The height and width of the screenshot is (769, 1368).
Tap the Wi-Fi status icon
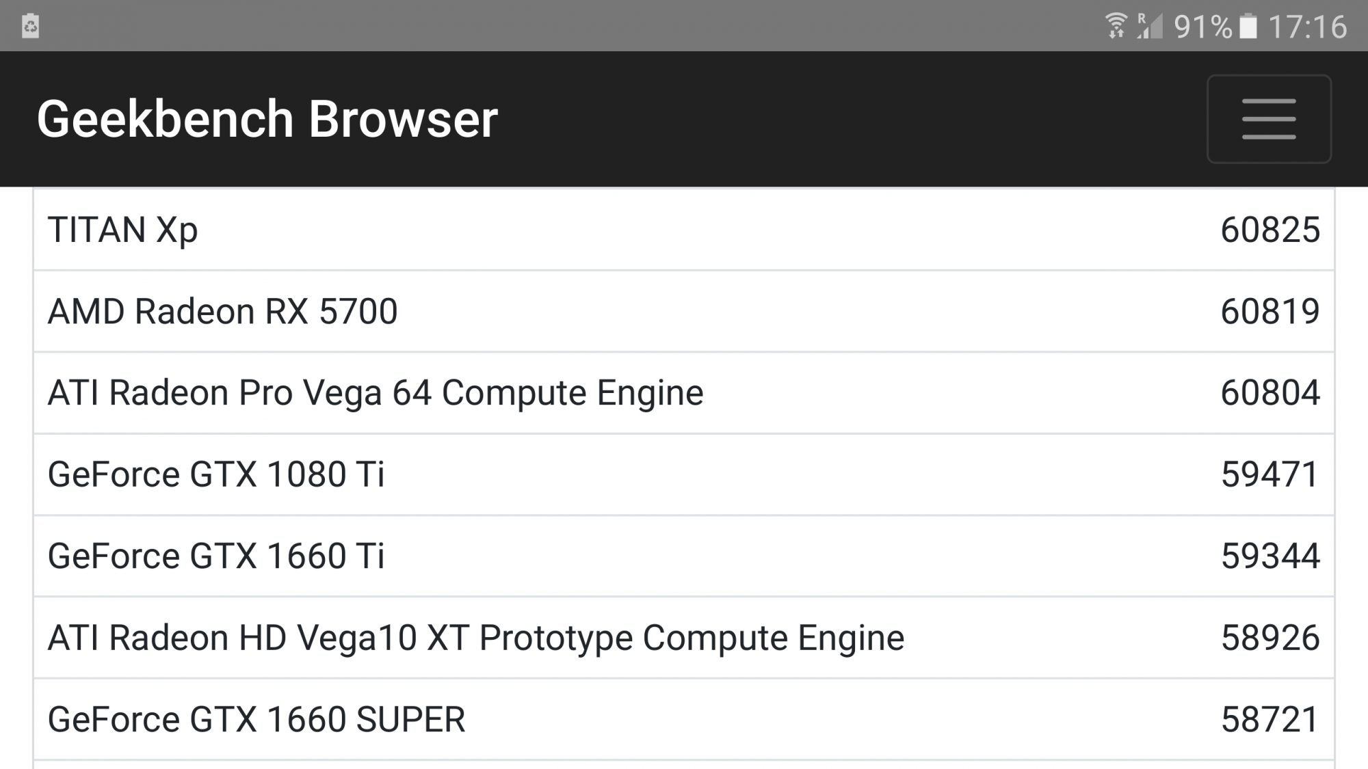[1116, 26]
